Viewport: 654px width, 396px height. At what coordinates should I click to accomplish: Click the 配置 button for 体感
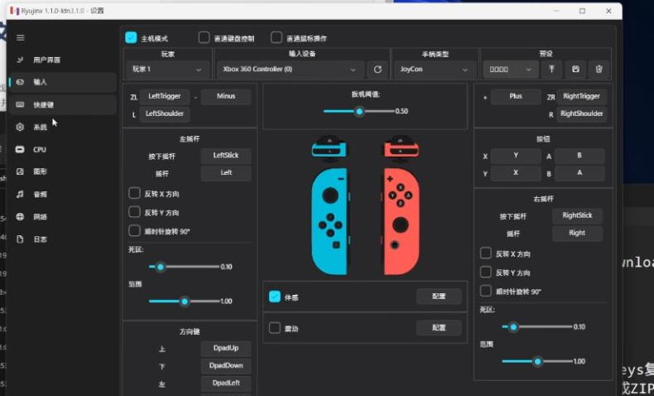pos(439,297)
